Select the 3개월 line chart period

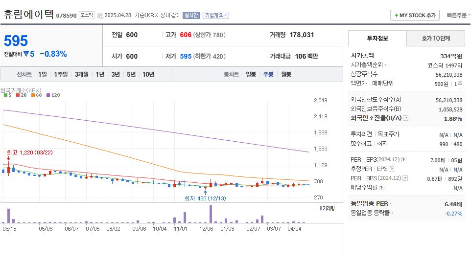(x=81, y=74)
